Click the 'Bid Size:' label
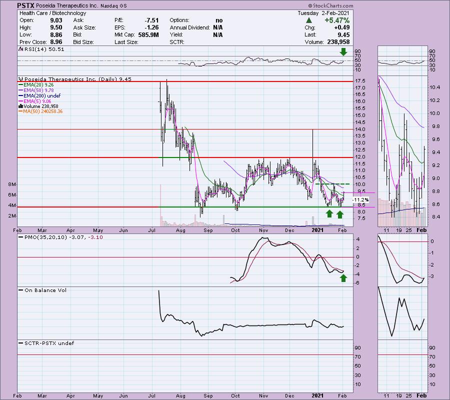Image resolution: width=450 pixels, height=400 pixels. coord(83,42)
